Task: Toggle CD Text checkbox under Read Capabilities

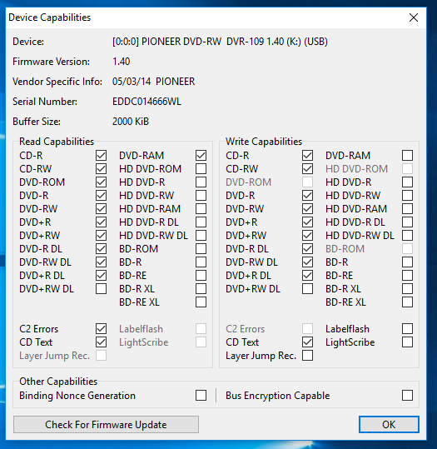Action: [x=101, y=342]
